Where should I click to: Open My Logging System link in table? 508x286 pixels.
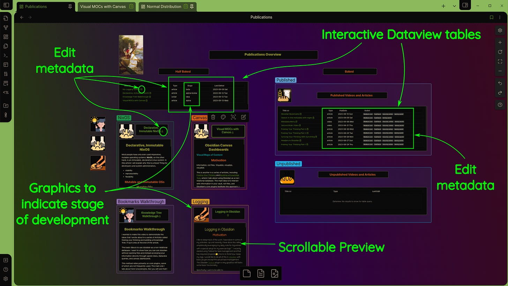tap(131, 89)
